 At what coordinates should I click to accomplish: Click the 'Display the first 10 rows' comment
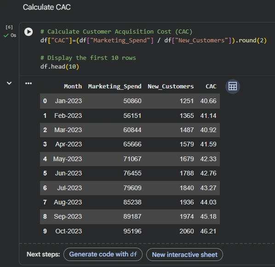(88, 58)
